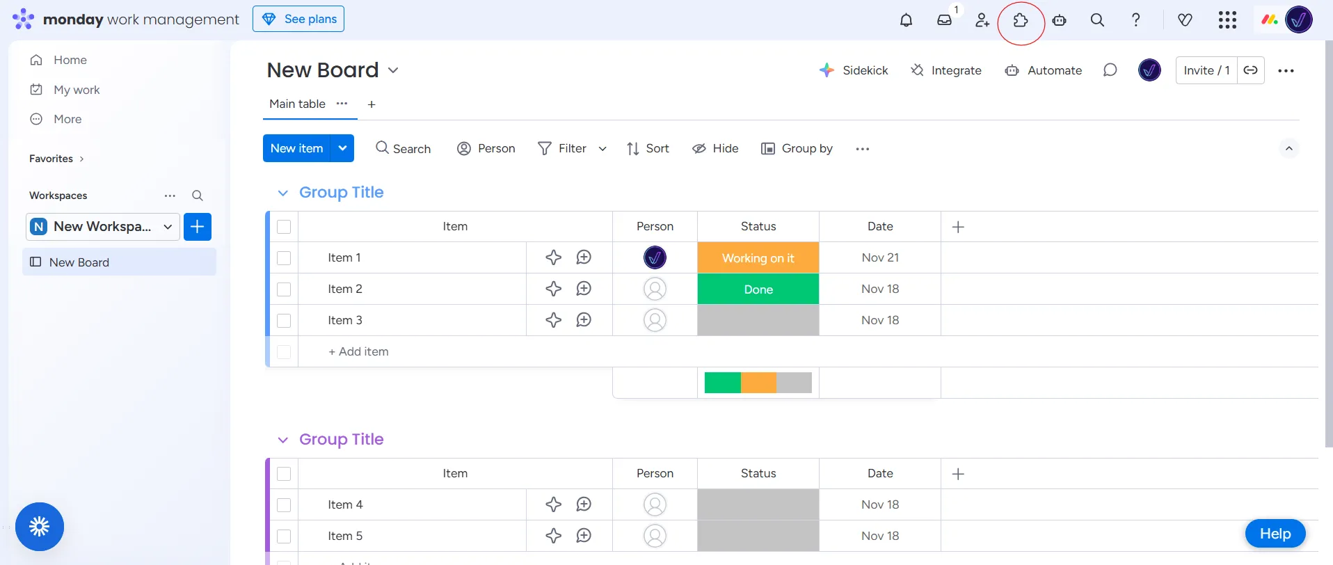The image size is (1333, 565).
Task: Open the inbox tray icon
Action: (944, 20)
